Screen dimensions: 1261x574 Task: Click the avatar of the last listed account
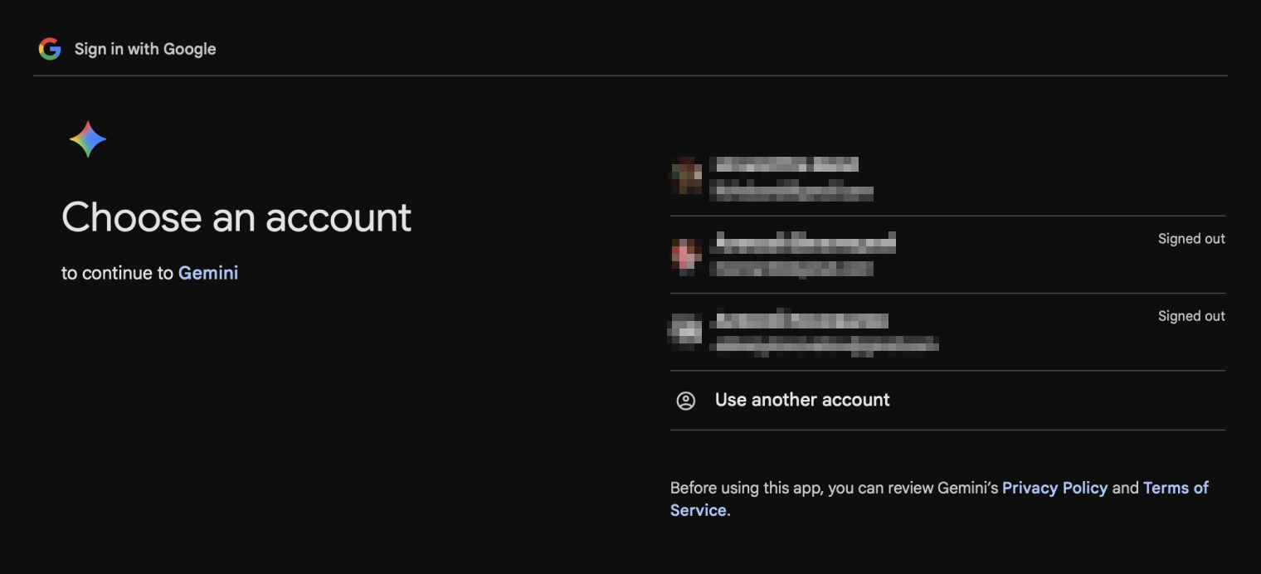pyautogui.click(x=686, y=331)
